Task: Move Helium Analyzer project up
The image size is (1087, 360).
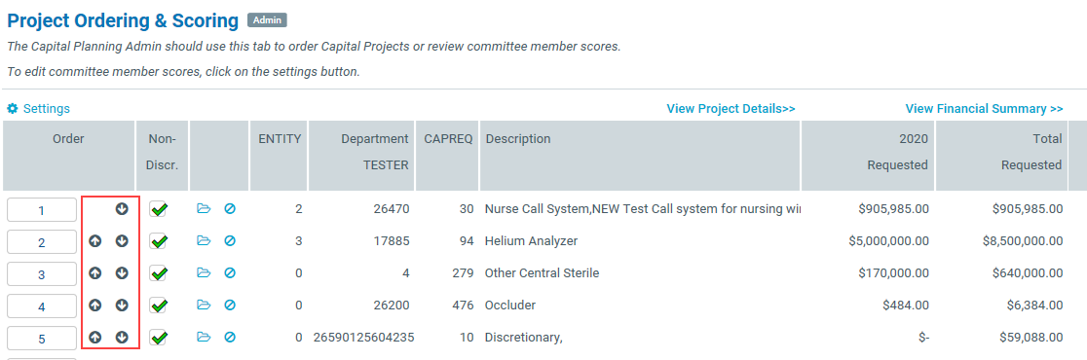Action: 95,241
